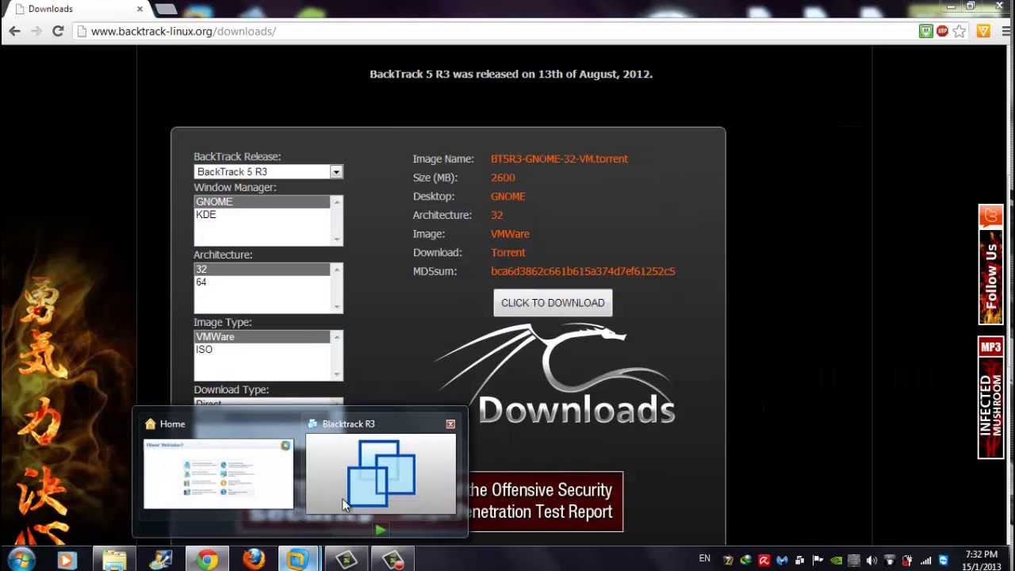The image size is (1015, 571).
Task: Open the Home window preview thumbnail
Action: [218, 473]
